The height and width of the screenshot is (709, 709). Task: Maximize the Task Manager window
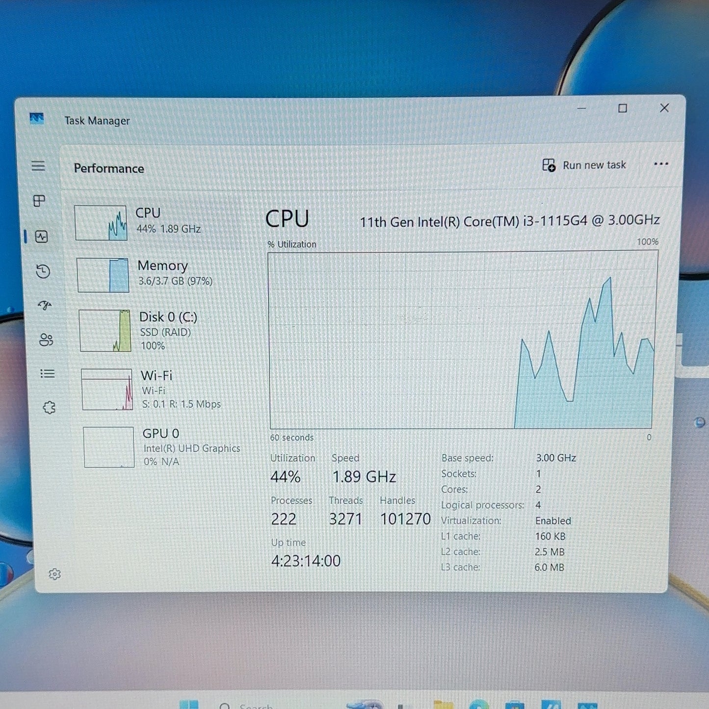[623, 108]
